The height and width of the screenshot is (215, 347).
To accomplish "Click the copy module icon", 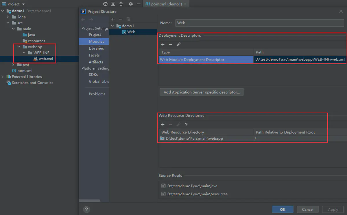I will [x=128, y=19].
